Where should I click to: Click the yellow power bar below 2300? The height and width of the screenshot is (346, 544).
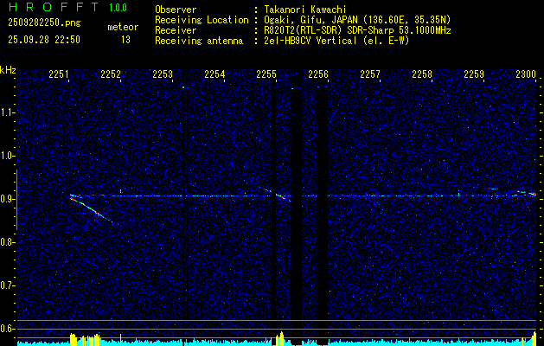click(534, 339)
